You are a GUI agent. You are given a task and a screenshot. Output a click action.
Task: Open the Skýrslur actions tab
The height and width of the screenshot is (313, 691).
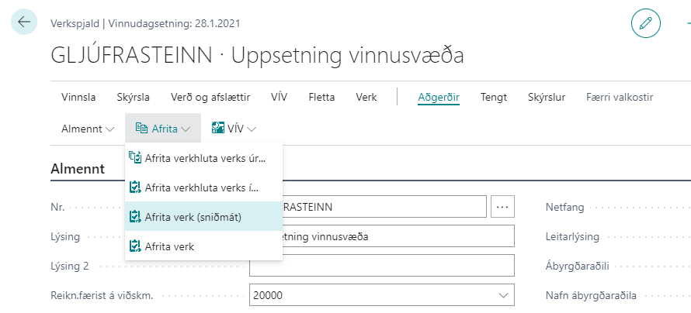pos(546,97)
